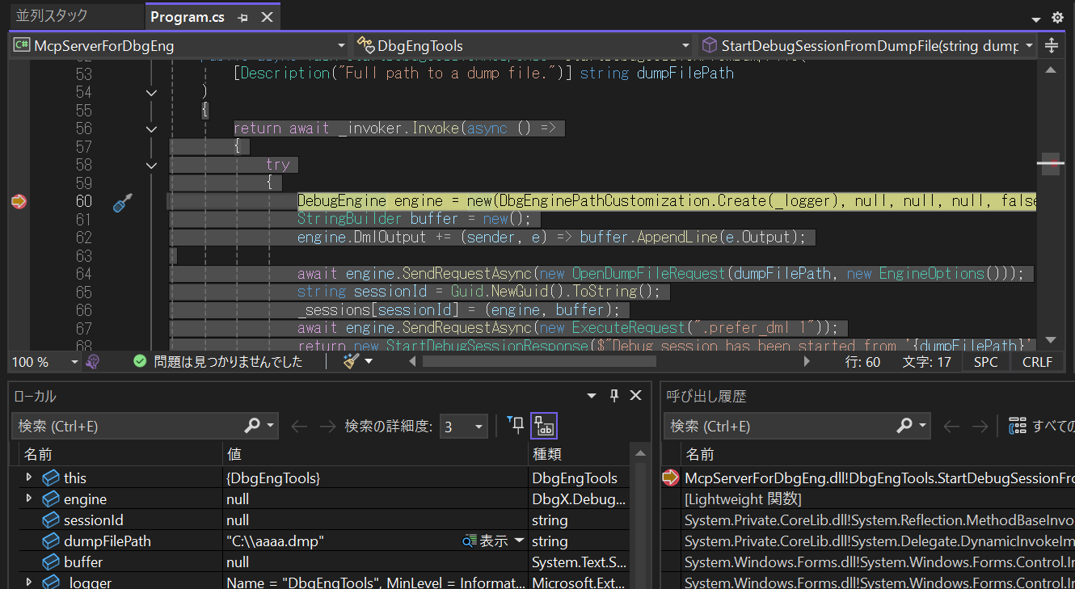
Task: Toggle auto-hide pin on ローカル panel
Action: coord(613,395)
